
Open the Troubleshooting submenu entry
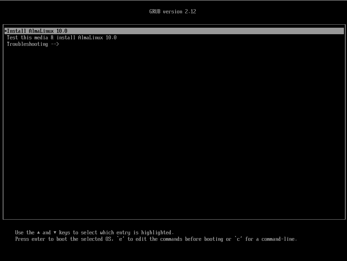27,44
